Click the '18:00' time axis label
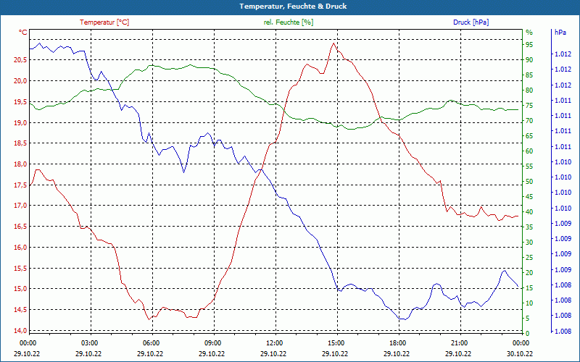Viewport: 580px width, 362px height. point(397,342)
